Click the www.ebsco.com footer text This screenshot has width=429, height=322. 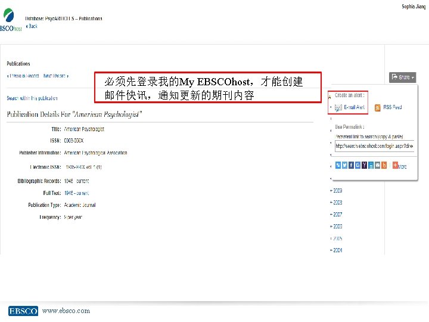66,311
